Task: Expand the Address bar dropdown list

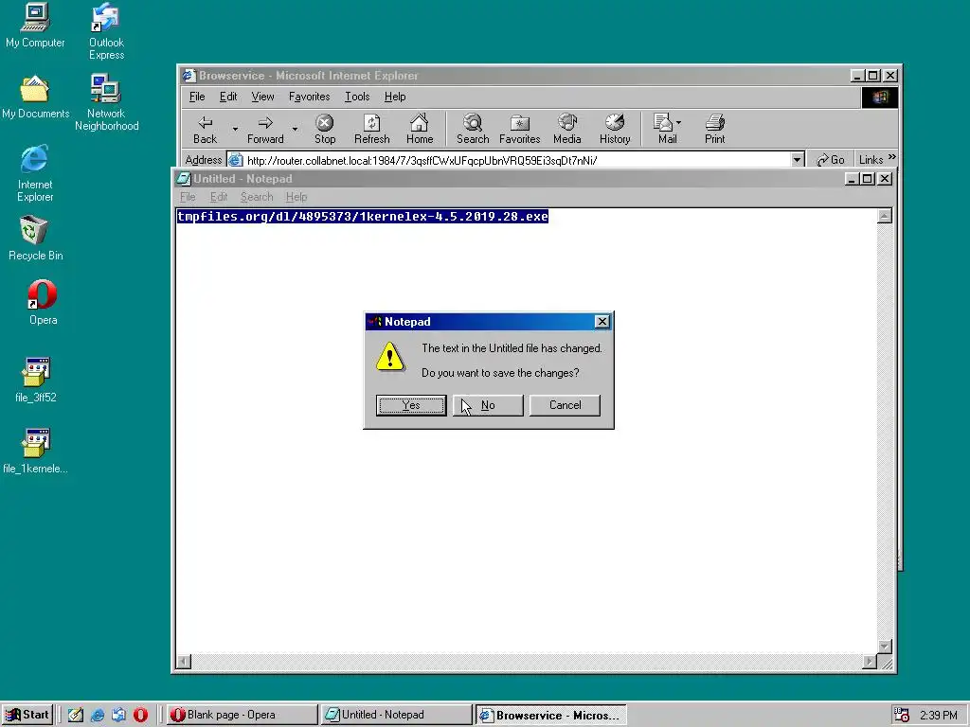Action: coord(797,160)
